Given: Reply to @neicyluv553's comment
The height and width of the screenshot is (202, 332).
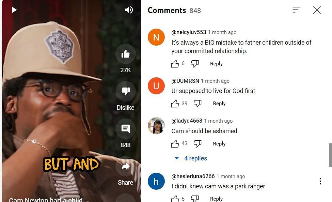Looking at the screenshot, I should tap(216, 63).
